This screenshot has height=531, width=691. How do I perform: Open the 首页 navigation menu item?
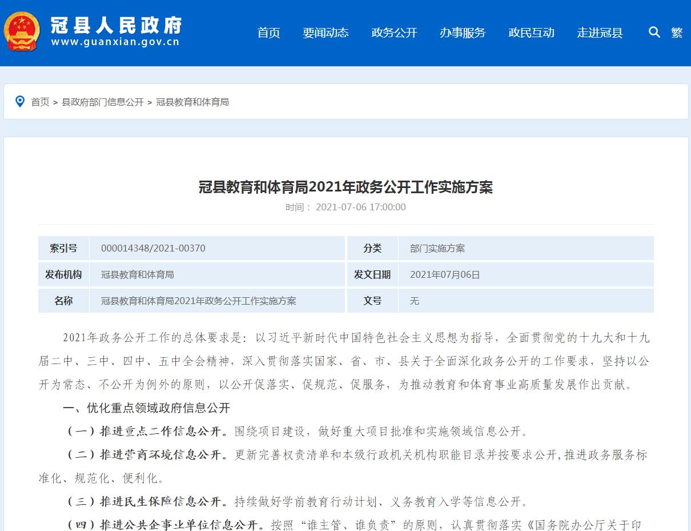click(x=268, y=33)
